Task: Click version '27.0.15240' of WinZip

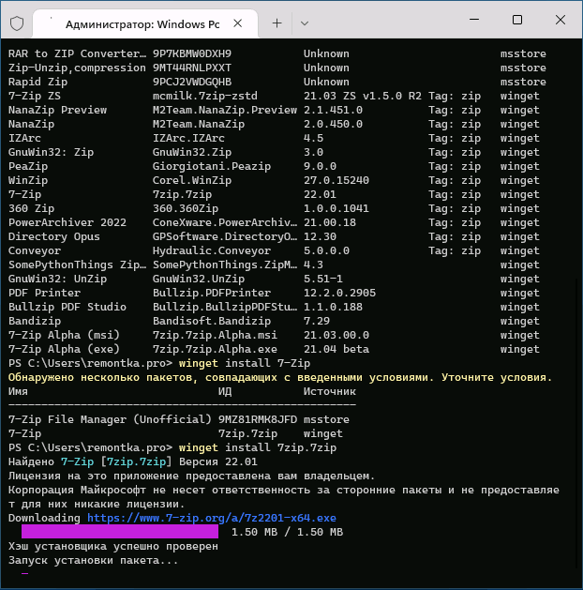Action: pyautogui.click(x=336, y=180)
